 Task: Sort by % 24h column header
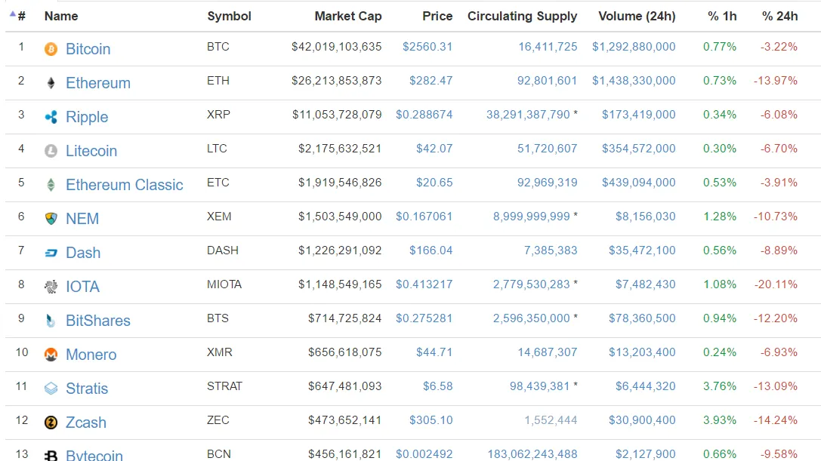(x=779, y=16)
